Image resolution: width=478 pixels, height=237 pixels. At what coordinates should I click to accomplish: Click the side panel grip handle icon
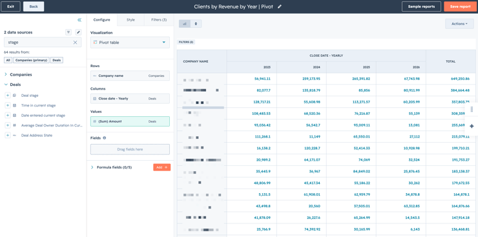tap(472, 109)
